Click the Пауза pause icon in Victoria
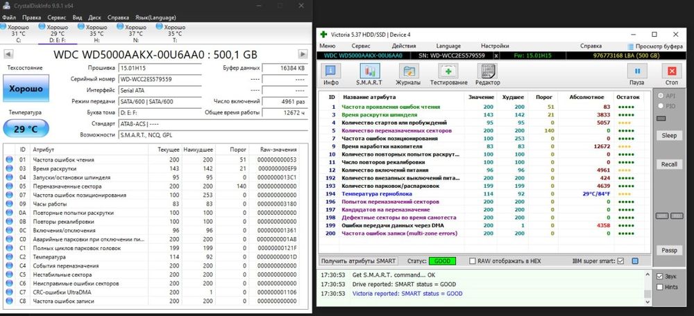Viewport: 694px width, 316px height. 637,71
